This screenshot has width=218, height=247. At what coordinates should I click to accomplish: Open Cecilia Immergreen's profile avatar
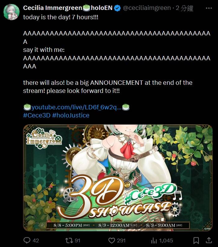(x=11, y=12)
